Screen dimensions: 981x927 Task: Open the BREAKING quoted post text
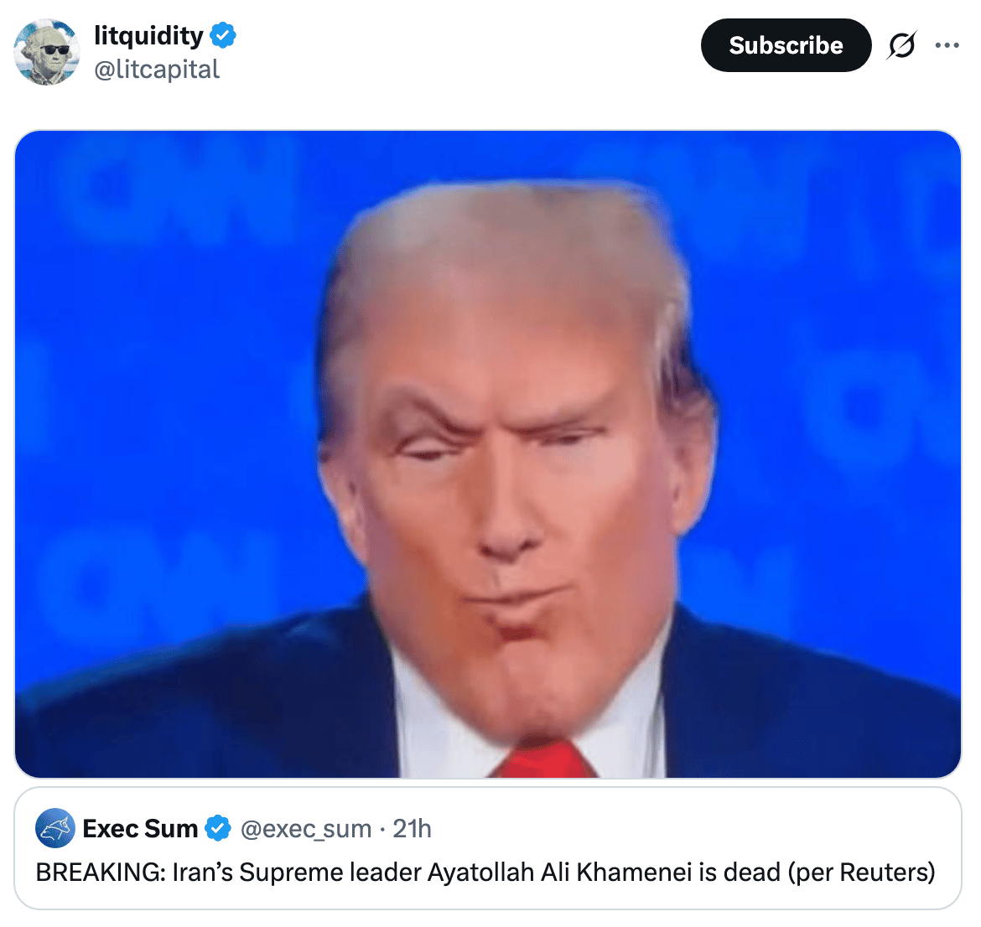tap(485, 872)
